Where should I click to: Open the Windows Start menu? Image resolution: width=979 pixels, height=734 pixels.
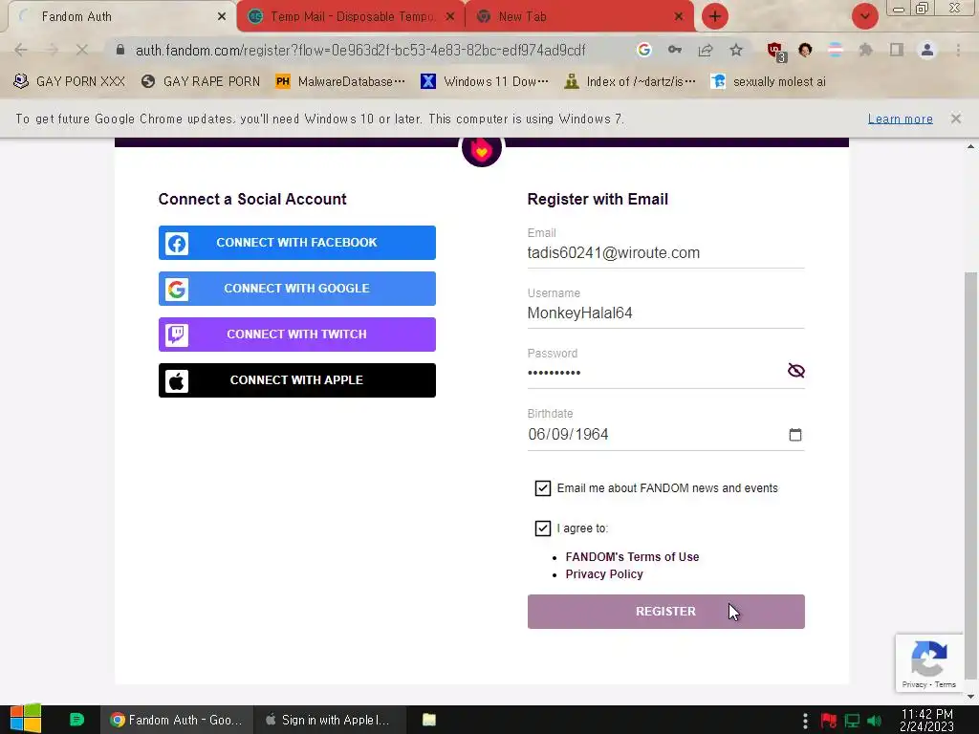(25, 719)
